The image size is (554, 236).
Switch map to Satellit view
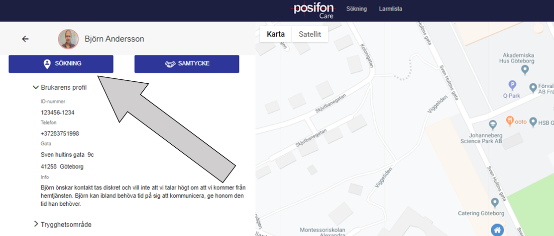(x=310, y=35)
